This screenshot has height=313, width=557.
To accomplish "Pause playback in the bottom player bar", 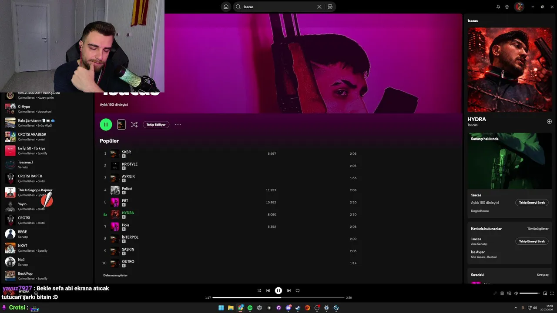I will [278, 290].
